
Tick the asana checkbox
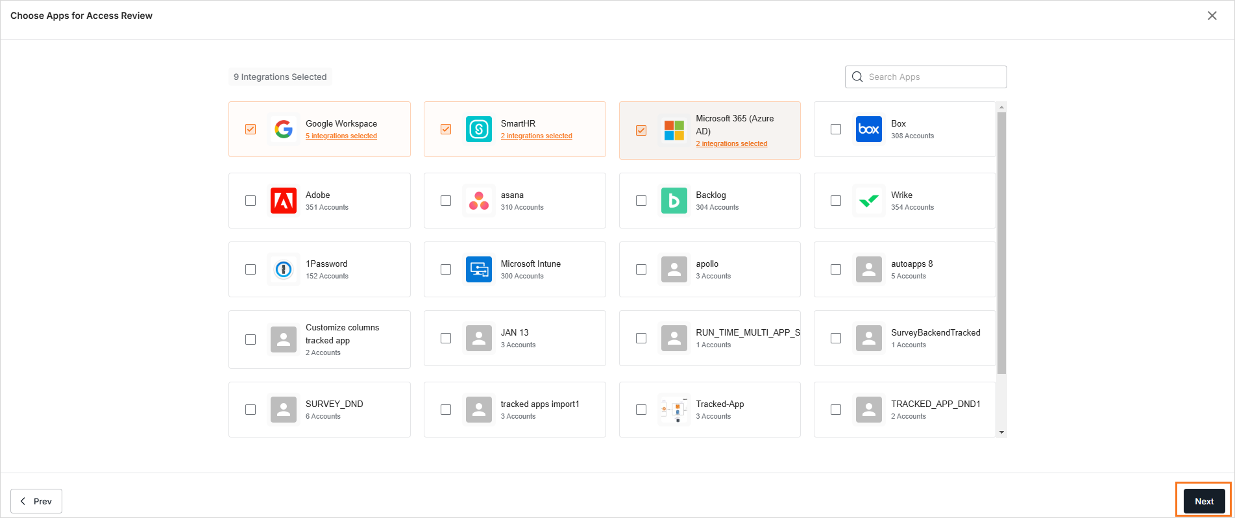[446, 201]
